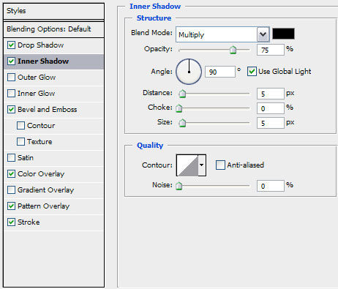Open the Satin style settings
Image resolution: width=338 pixels, height=289 pixels.
[53, 158]
